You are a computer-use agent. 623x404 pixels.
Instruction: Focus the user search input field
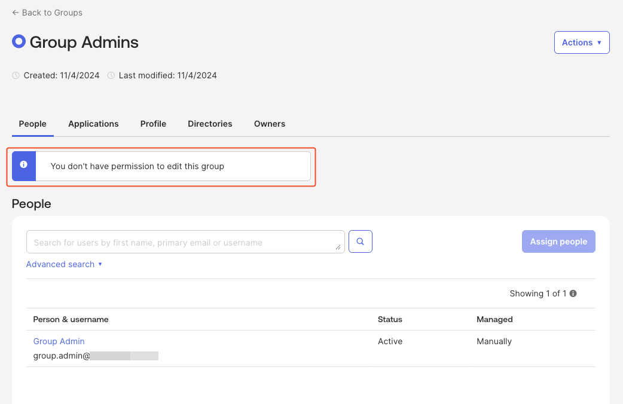tap(179, 242)
